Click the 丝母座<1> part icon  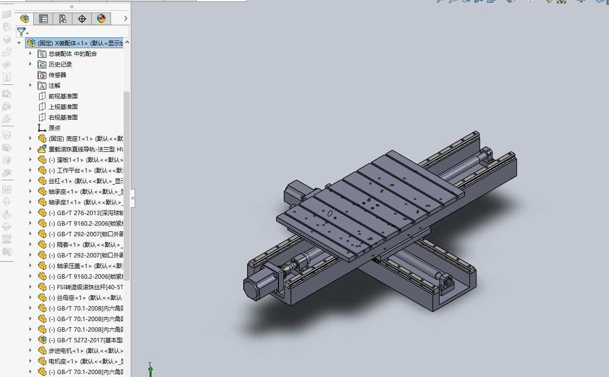tap(42, 297)
